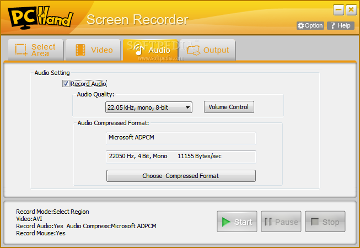Click the Microsoft ADPCM format field

pyautogui.click(x=181, y=138)
